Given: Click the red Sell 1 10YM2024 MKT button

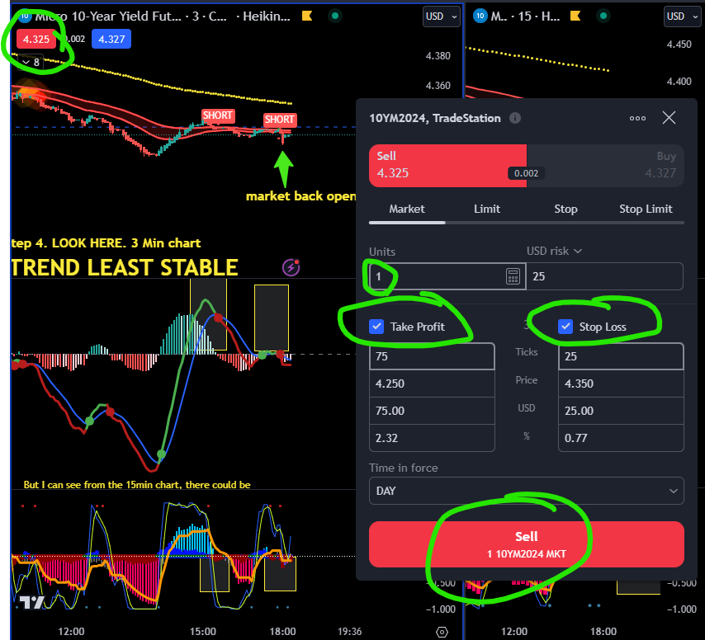Looking at the screenshot, I should (x=527, y=544).
